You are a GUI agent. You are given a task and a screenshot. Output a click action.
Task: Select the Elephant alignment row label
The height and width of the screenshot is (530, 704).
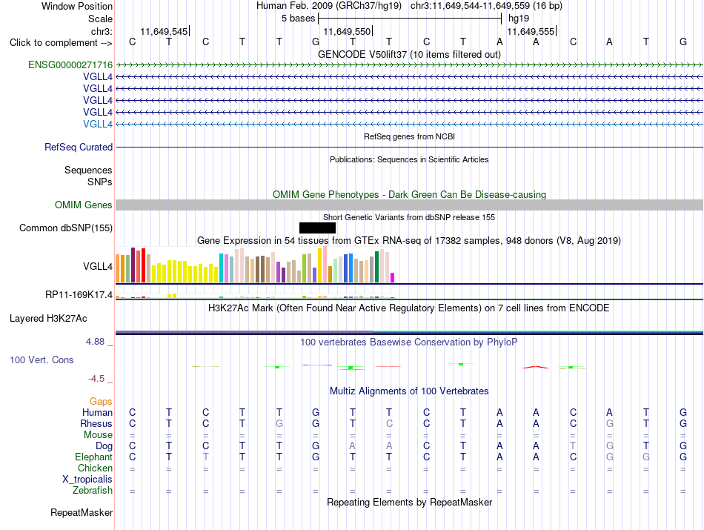93,457
